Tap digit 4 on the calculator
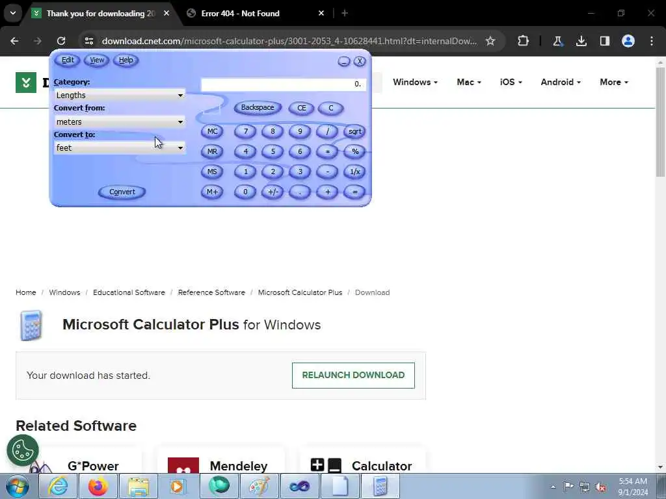The width and height of the screenshot is (666, 499). (245, 151)
